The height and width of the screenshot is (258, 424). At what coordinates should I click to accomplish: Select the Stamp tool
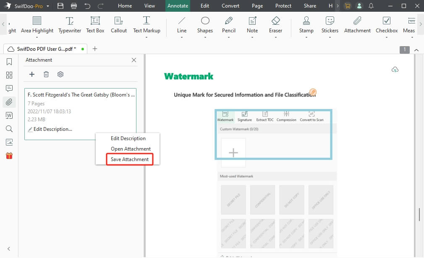coord(306,25)
